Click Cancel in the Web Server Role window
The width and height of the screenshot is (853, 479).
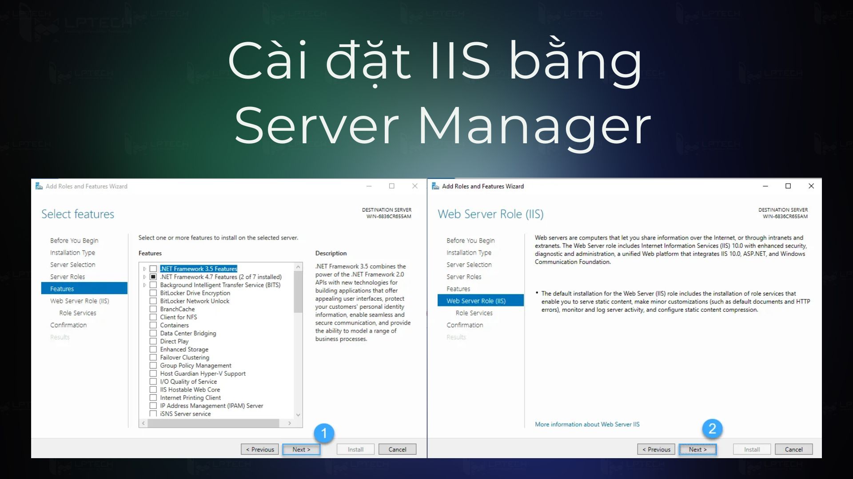[793, 449]
